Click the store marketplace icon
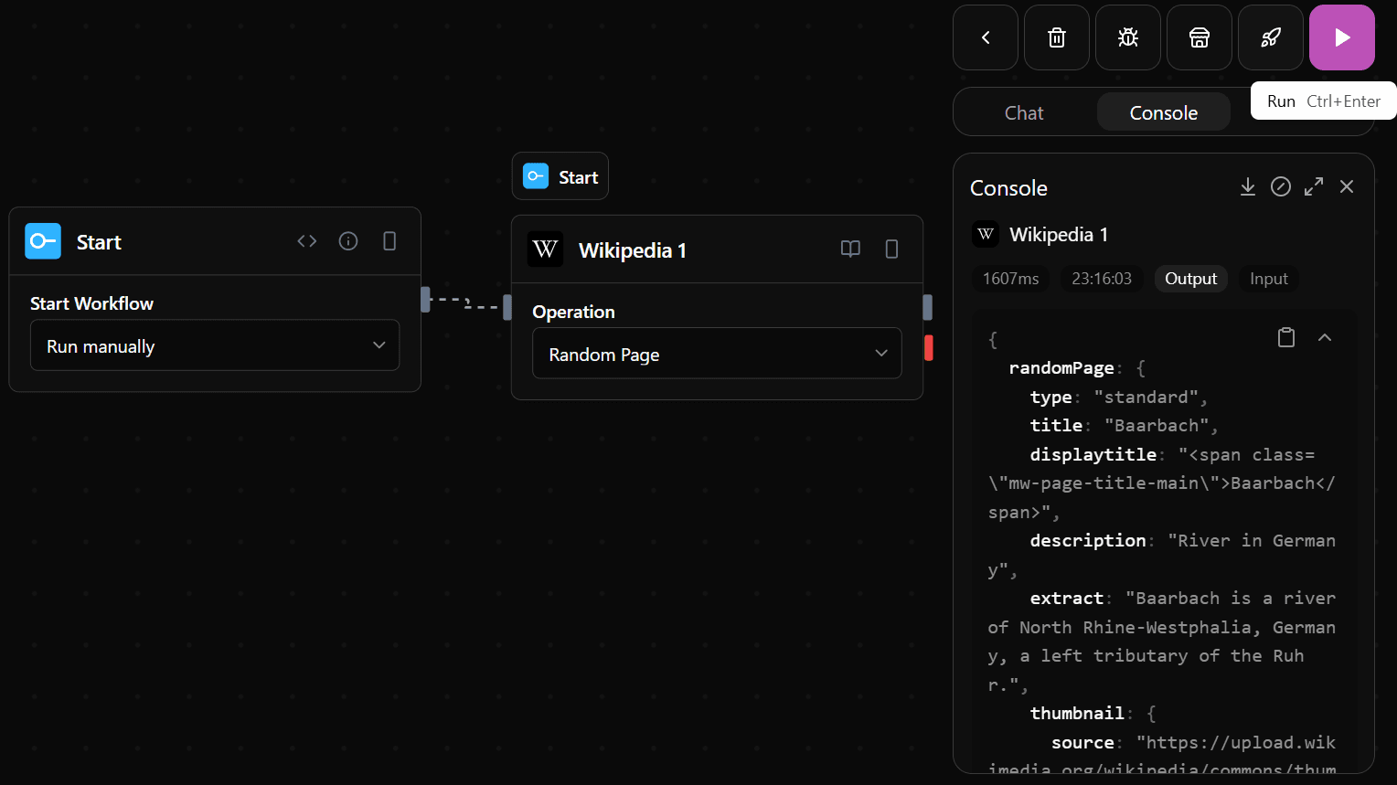The image size is (1397, 785). pyautogui.click(x=1199, y=37)
